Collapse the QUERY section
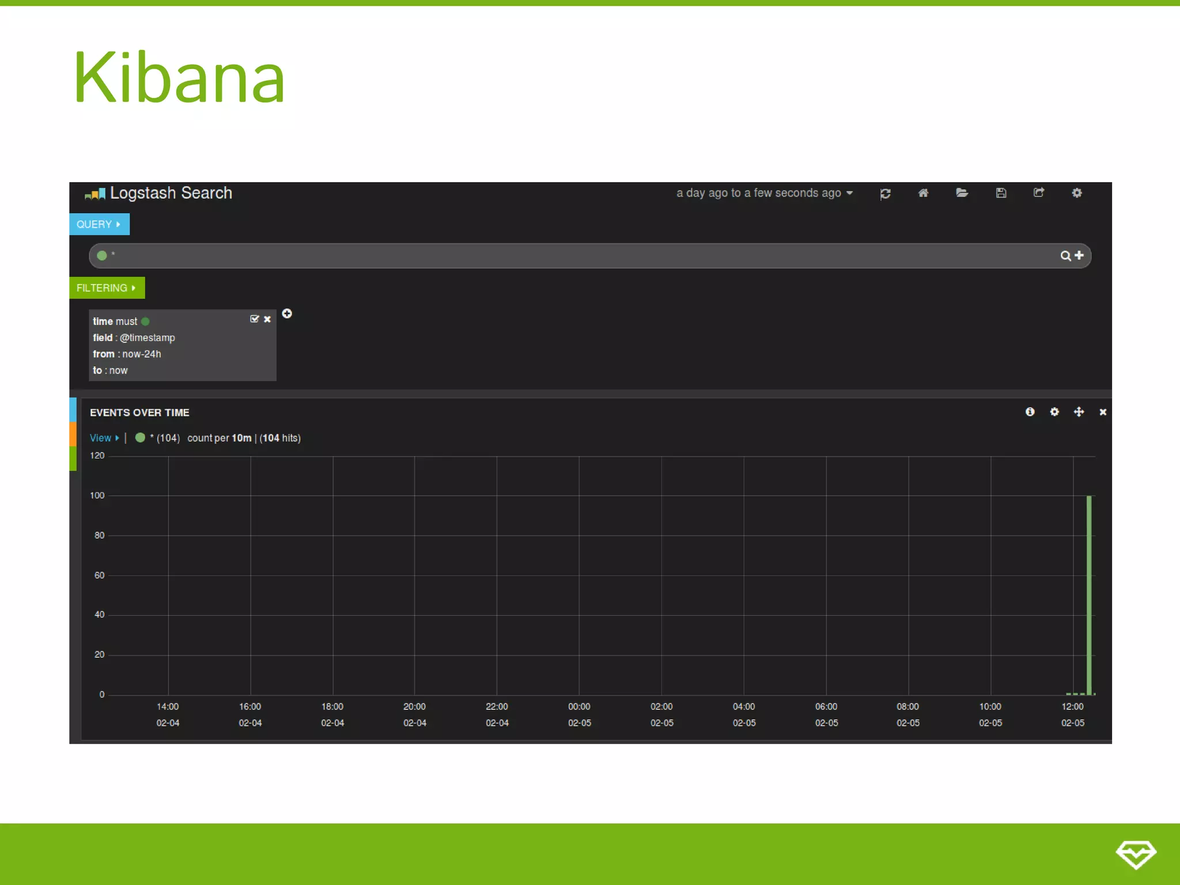 click(99, 224)
